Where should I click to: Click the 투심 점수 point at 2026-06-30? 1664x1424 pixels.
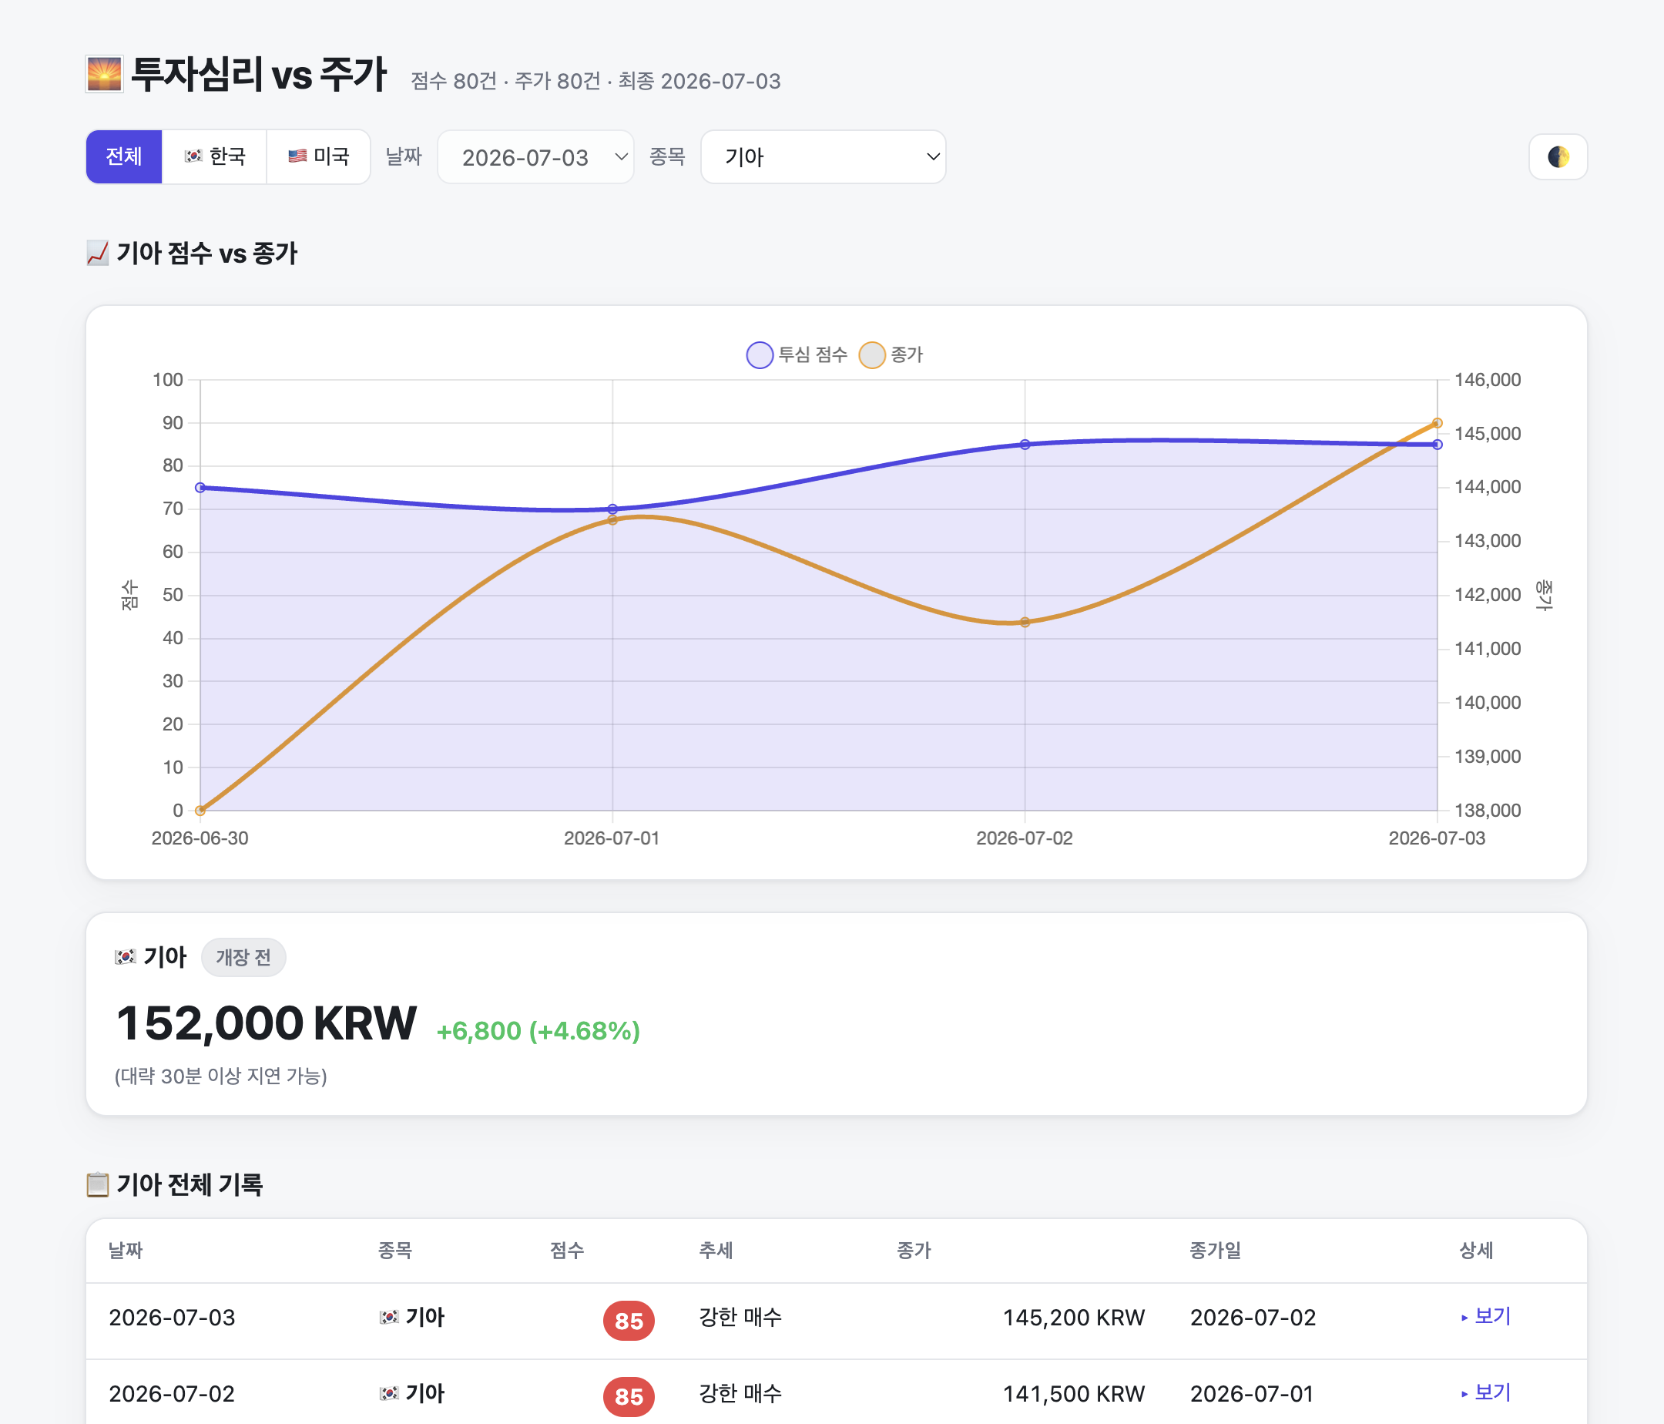pyautogui.click(x=200, y=488)
